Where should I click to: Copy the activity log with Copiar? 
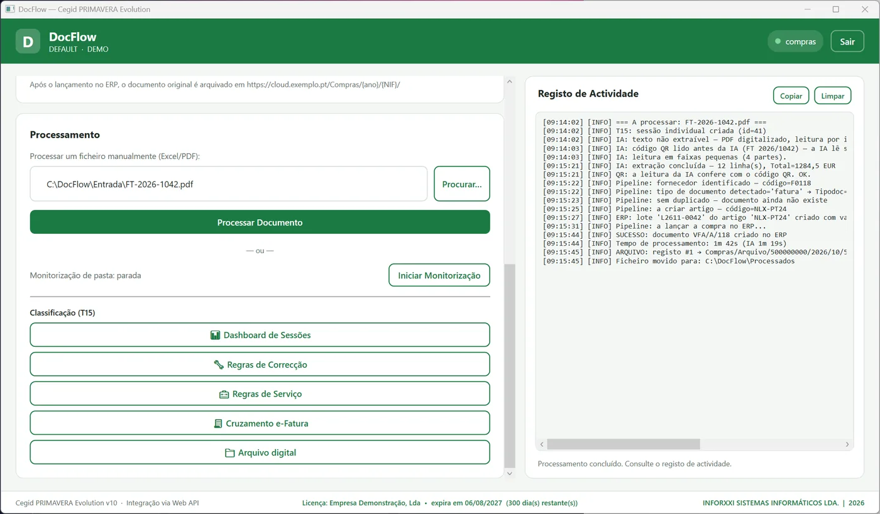[x=791, y=96]
